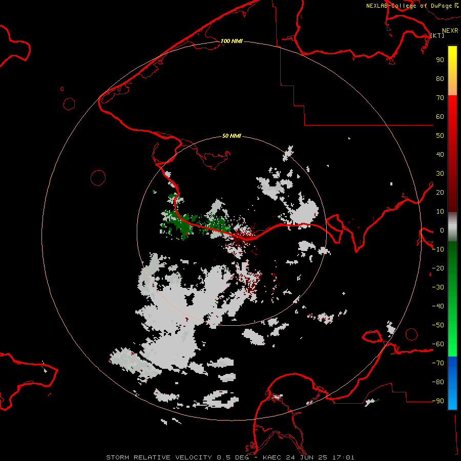Select the positive 40 scale value
The width and height of the screenshot is (461, 461).
(x=440, y=154)
